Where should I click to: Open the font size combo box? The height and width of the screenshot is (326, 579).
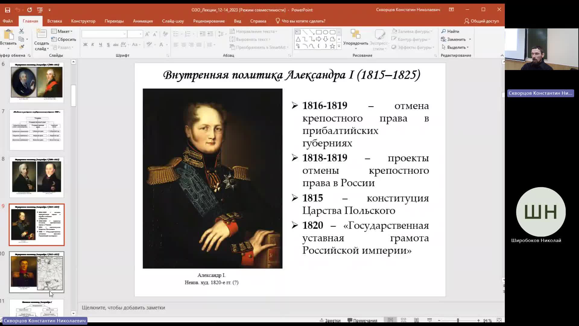point(134,34)
